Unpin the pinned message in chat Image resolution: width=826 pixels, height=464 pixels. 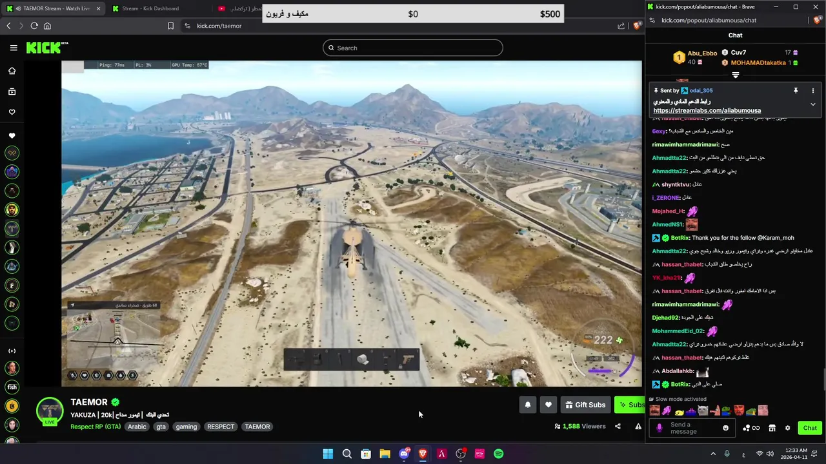point(796,91)
